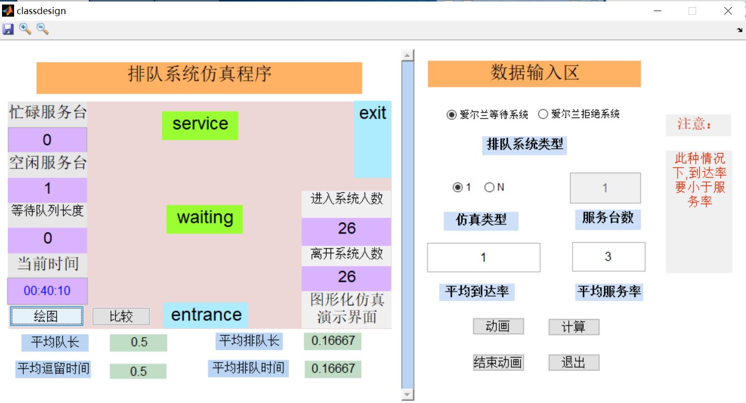
Task: Click the Save figure toolbar icon
Action: click(x=9, y=29)
